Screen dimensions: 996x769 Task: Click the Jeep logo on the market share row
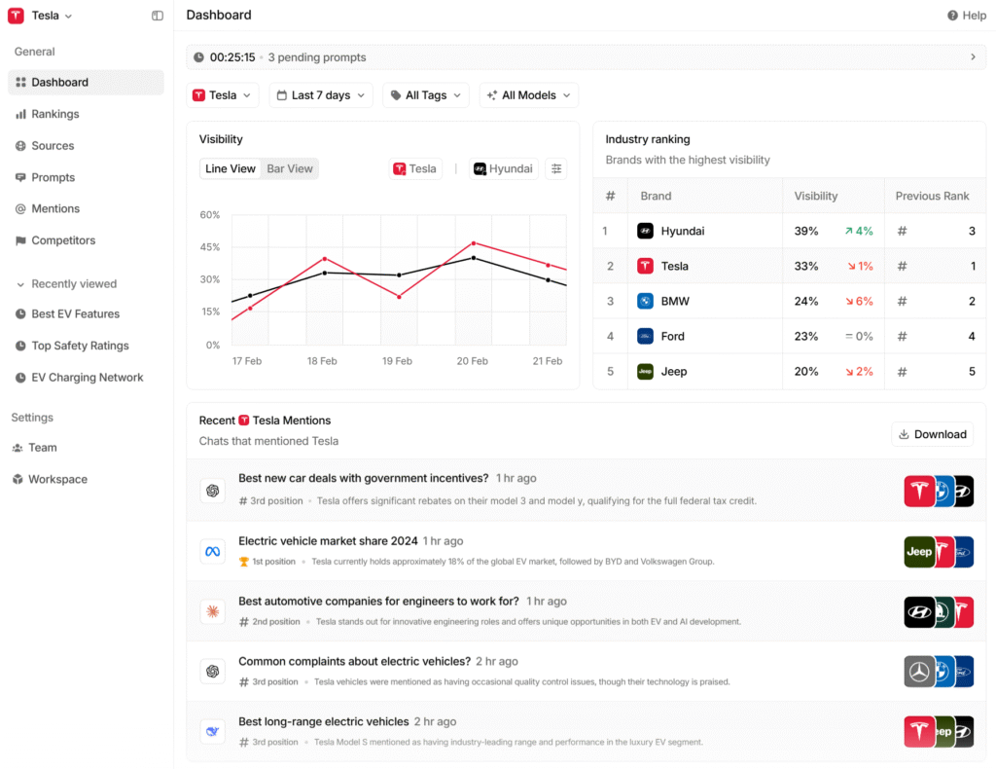click(919, 551)
